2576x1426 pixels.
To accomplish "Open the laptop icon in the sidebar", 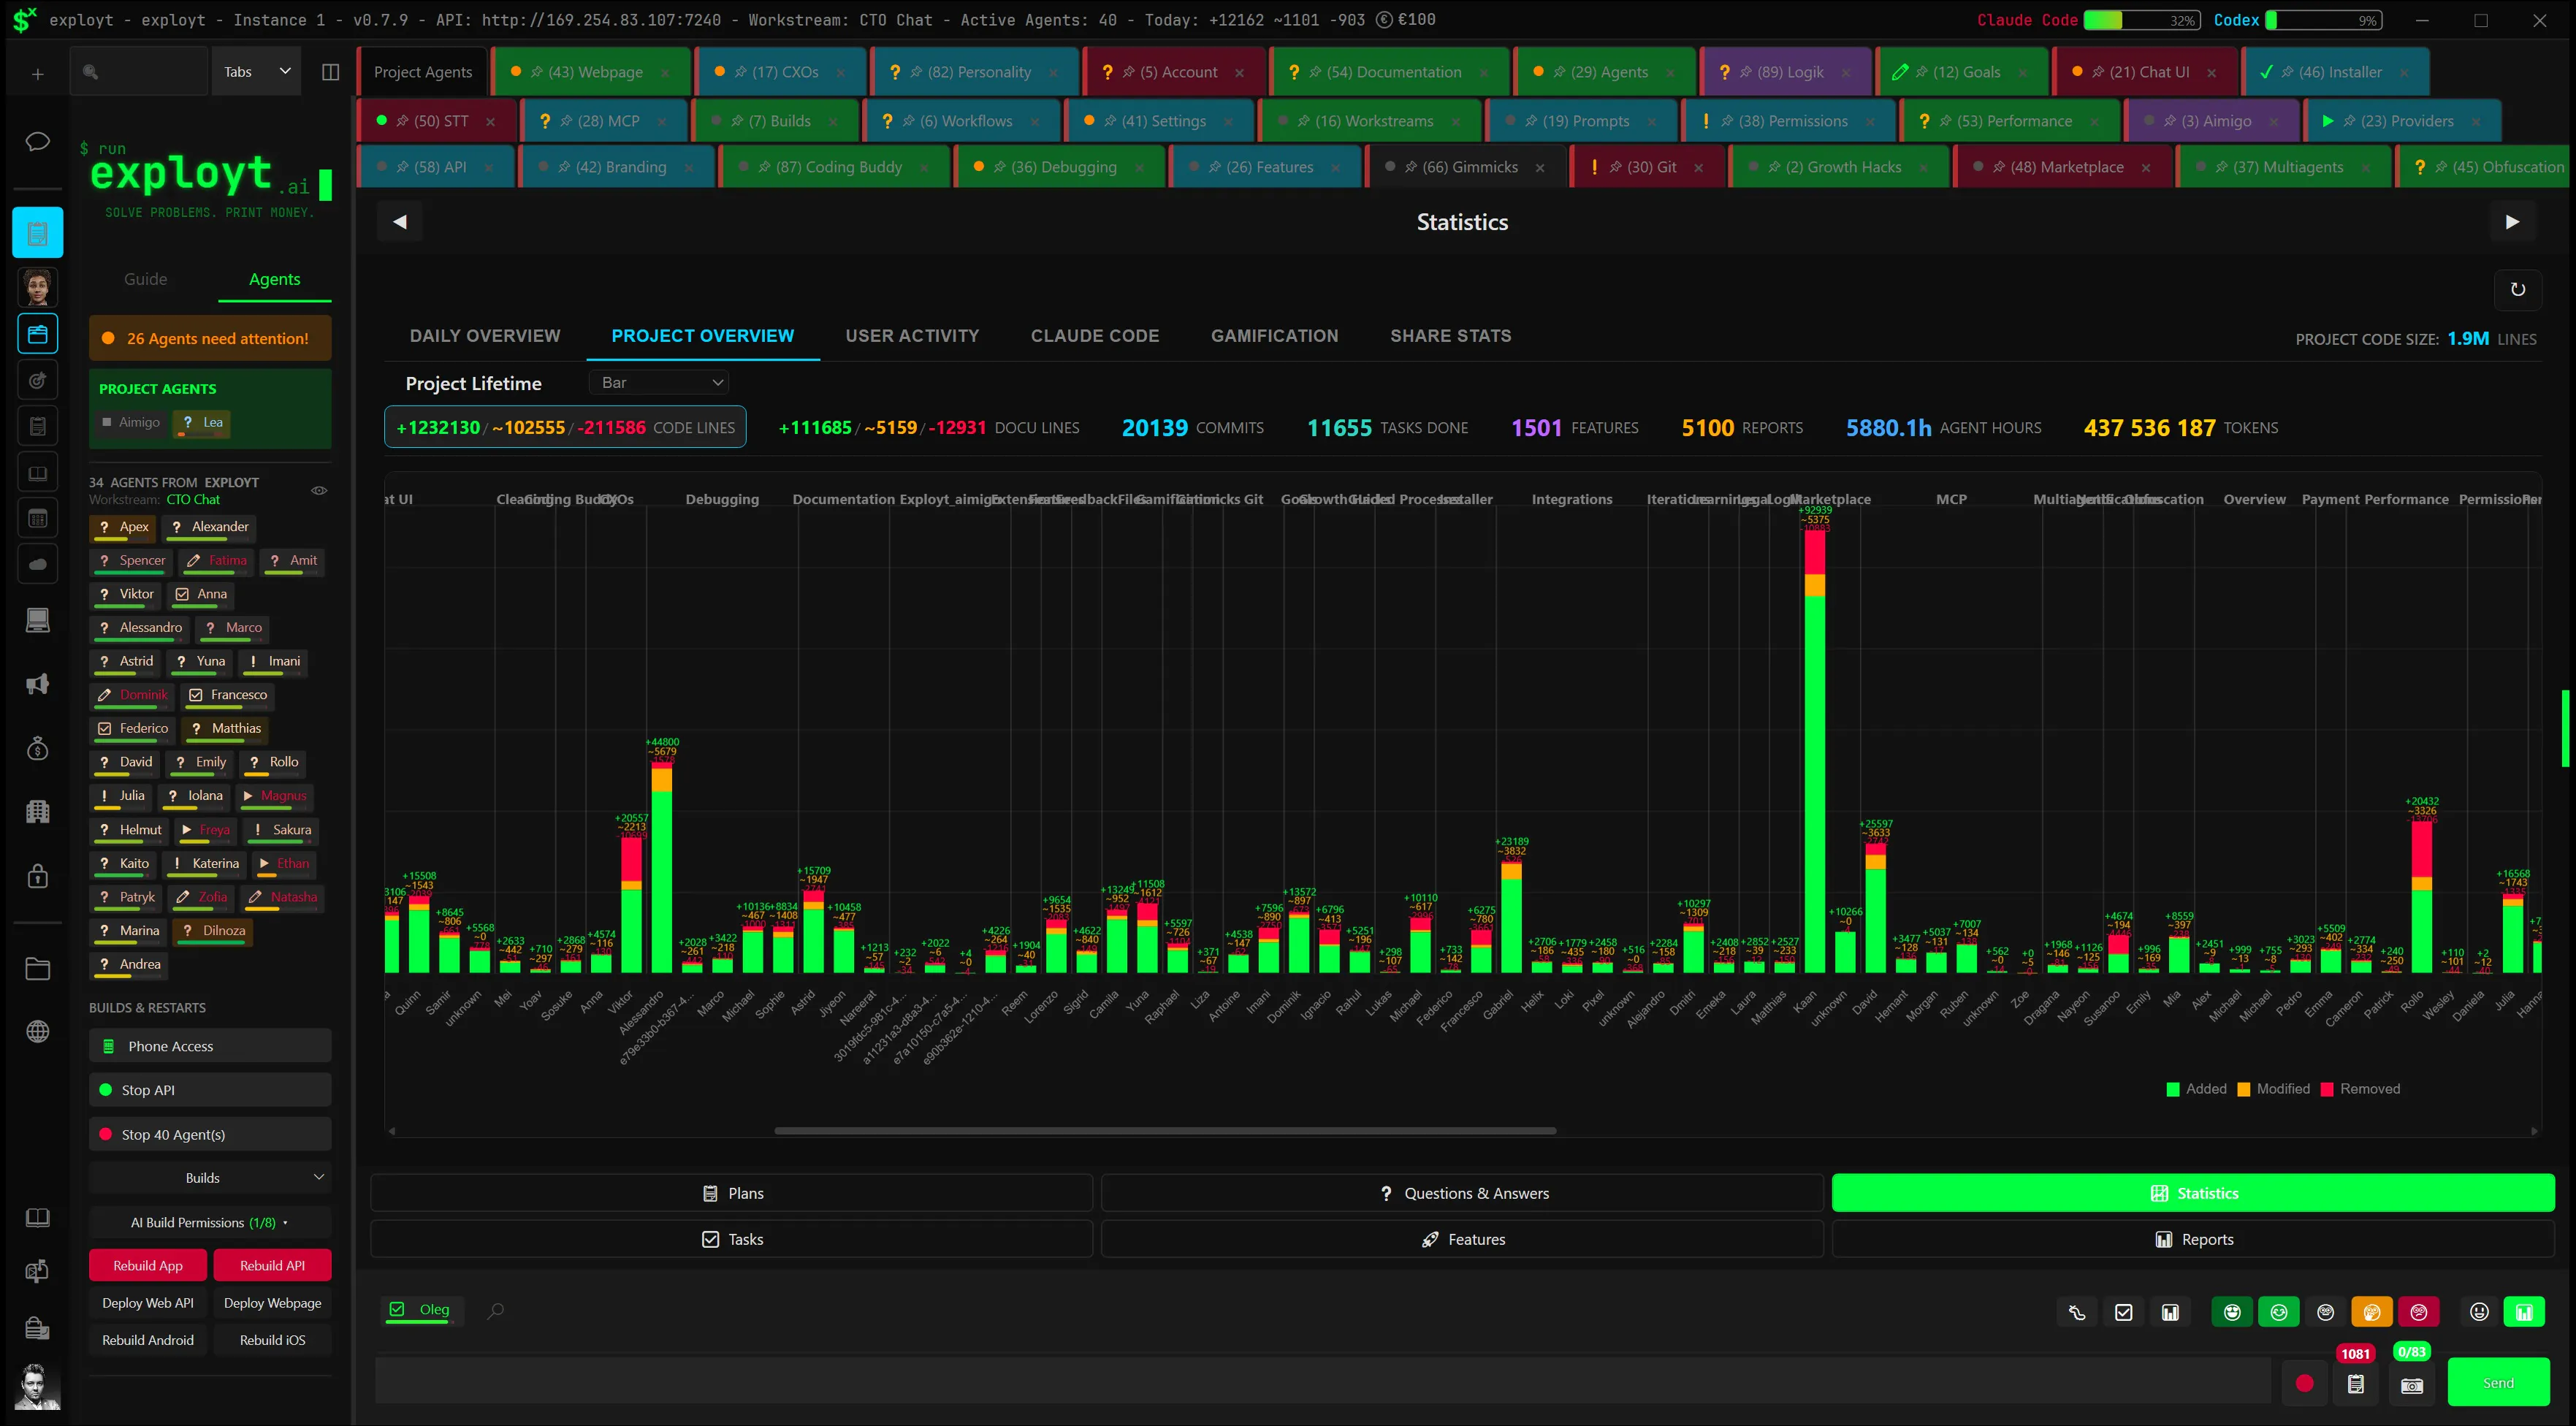I will click(37, 620).
